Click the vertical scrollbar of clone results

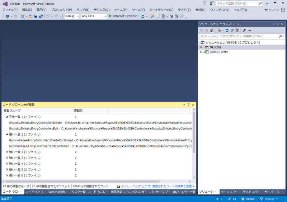194,133
